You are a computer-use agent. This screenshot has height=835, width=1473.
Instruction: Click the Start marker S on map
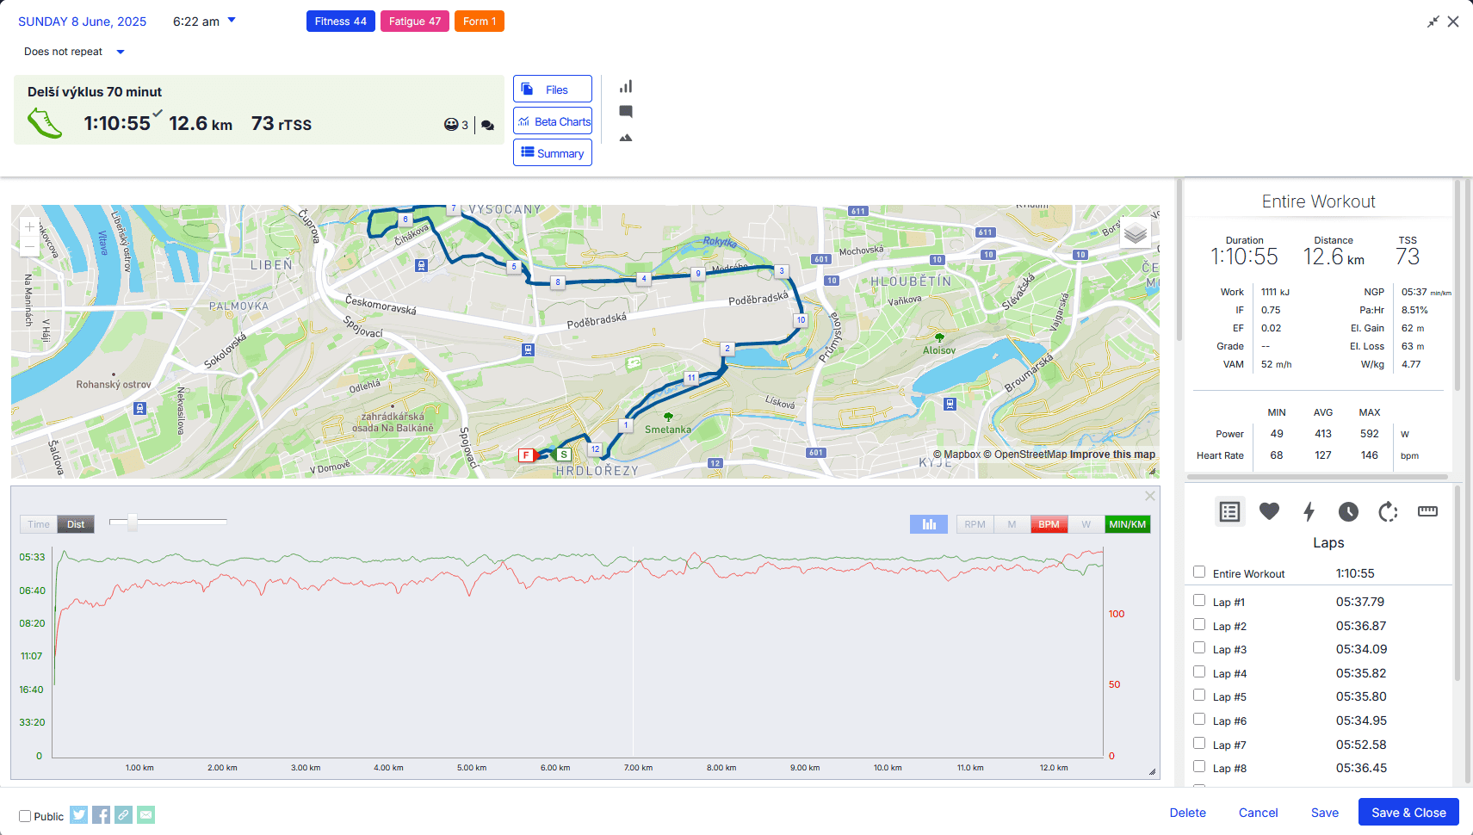564,455
